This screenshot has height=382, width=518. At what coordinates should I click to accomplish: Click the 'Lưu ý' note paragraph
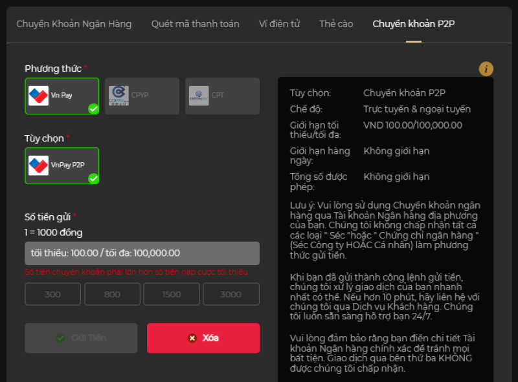[x=385, y=230]
